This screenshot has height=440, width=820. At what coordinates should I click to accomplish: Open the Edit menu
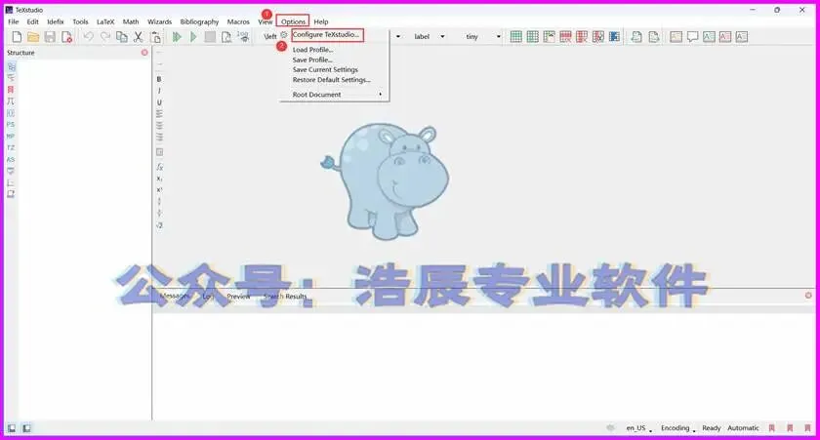(x=32, y=21)
